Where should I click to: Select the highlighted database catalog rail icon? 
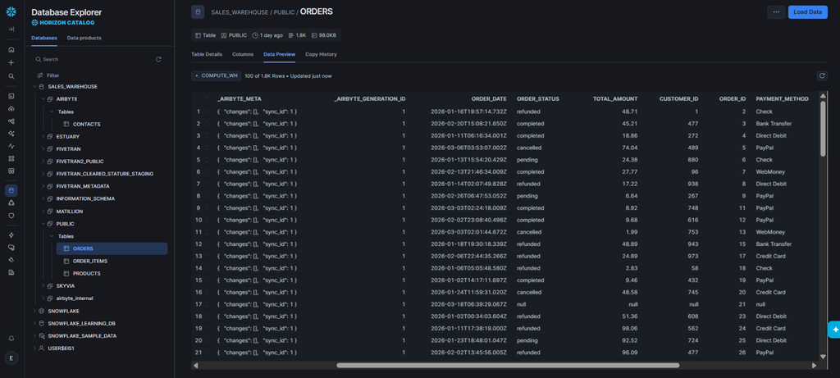[11, 190]
